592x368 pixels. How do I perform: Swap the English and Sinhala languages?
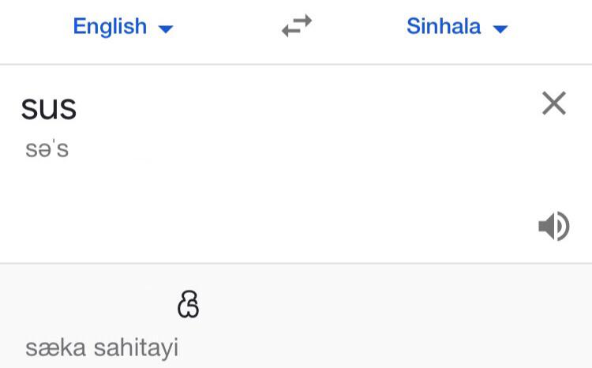[x=297, y=27]
